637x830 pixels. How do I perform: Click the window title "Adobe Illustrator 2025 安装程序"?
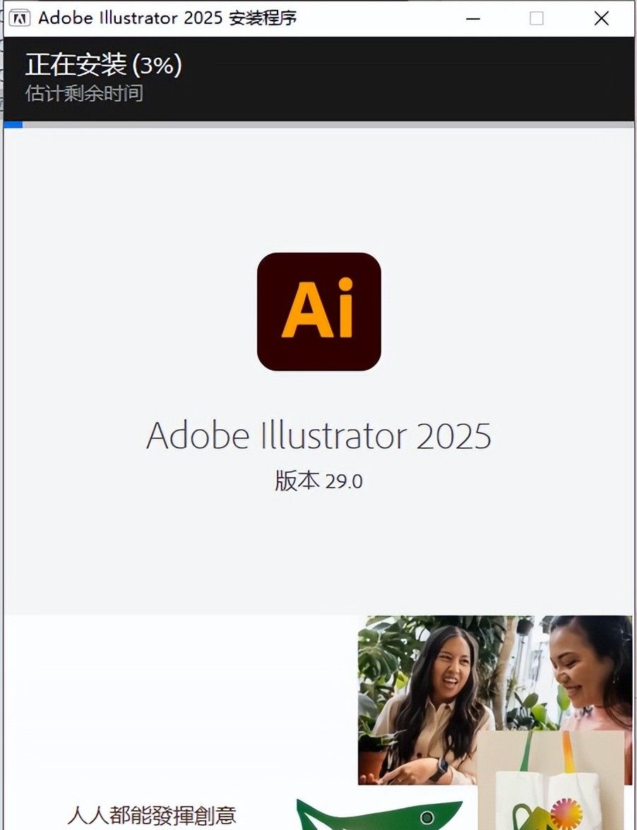pyautogui.click(x=167, y=18)
